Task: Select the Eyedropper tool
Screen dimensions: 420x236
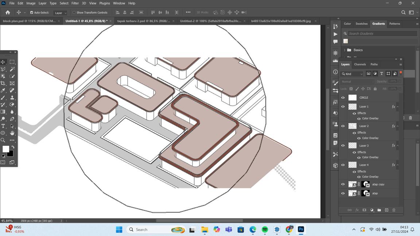Action: point(3,90)
